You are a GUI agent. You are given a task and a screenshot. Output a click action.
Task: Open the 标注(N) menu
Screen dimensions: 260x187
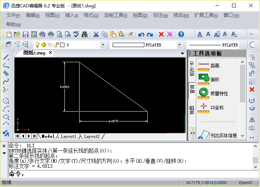[160, 15]
